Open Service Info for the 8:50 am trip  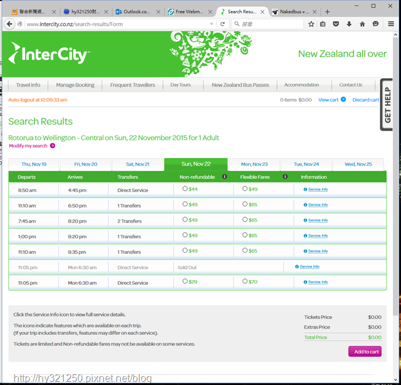pyautogui.click(x=318, y=189)
